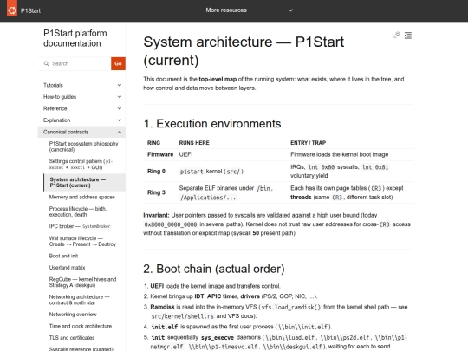Open WM surface lifecycle page
This screenshot has width=468, height=351.
[x=82, y=241]
